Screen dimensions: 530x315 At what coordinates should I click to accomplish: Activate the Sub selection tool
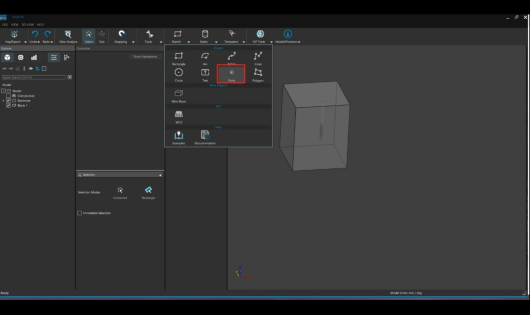coord(102,36)
